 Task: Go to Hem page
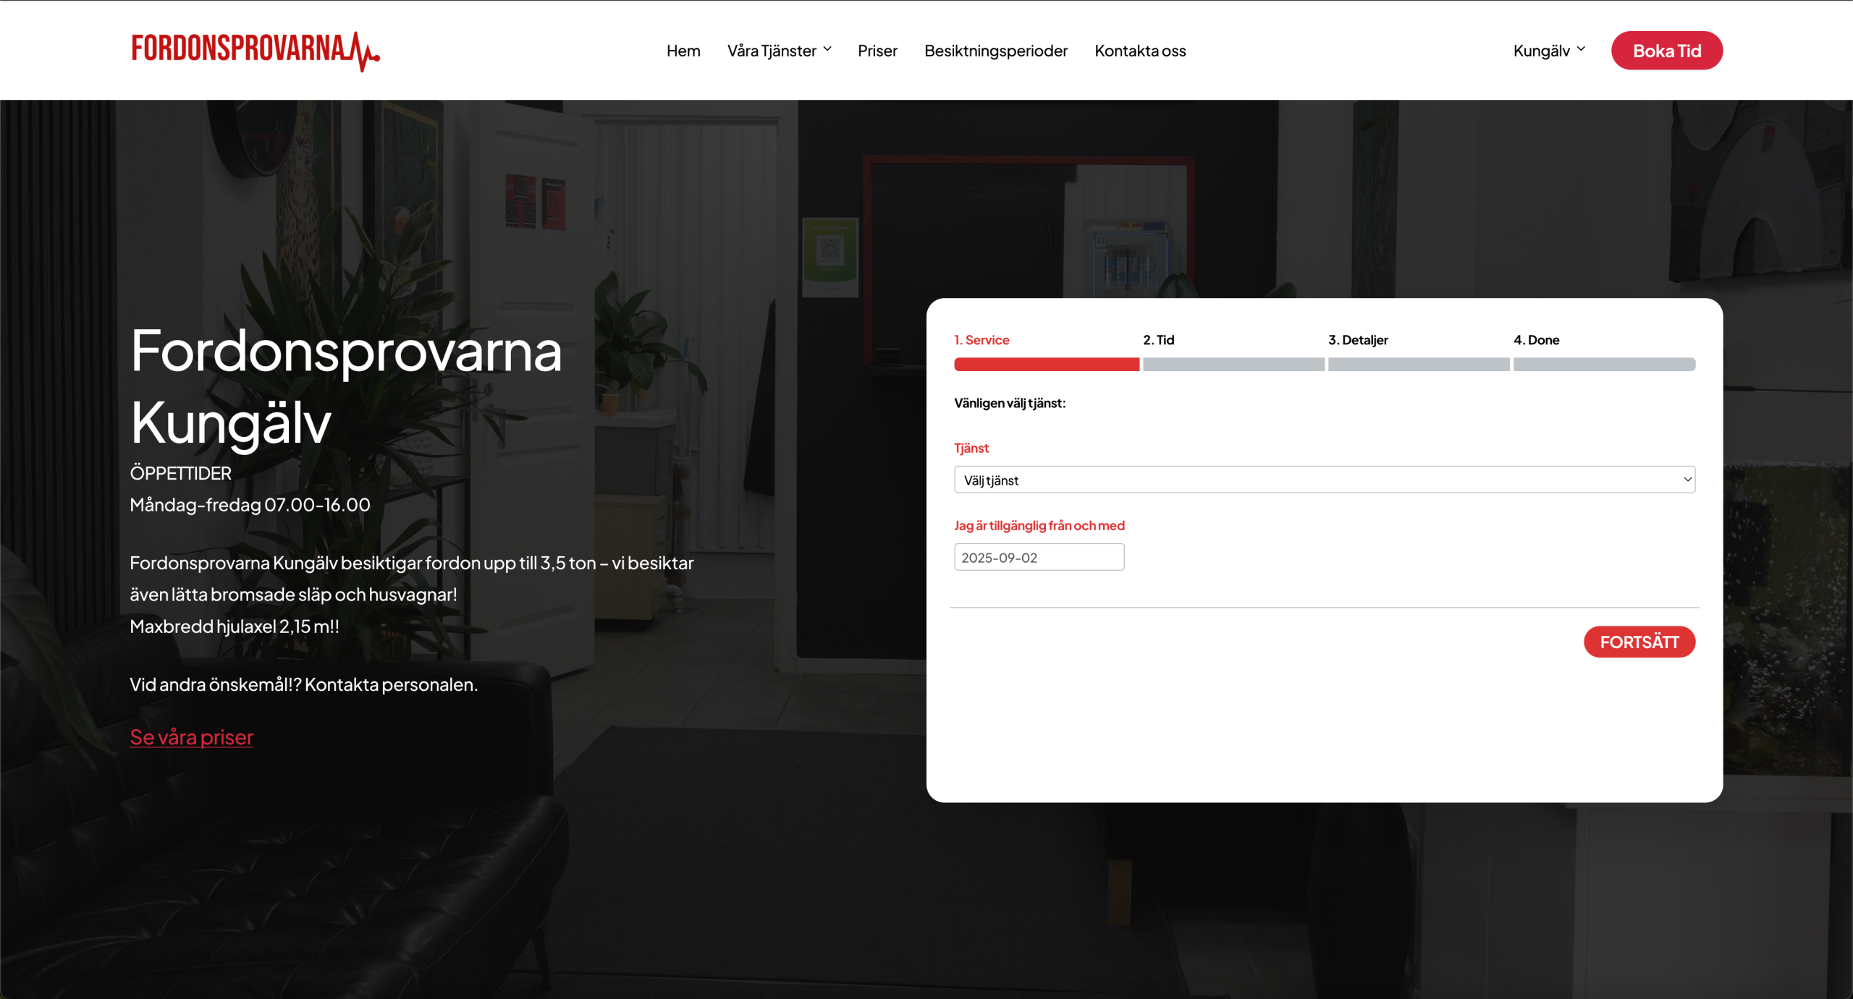683,51
